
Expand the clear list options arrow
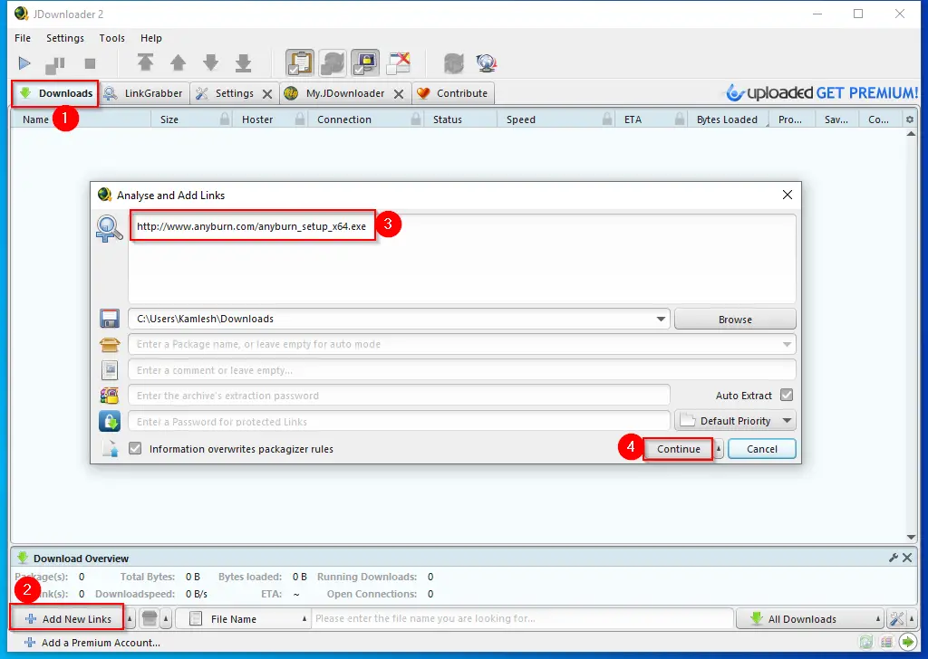[167, 619]
